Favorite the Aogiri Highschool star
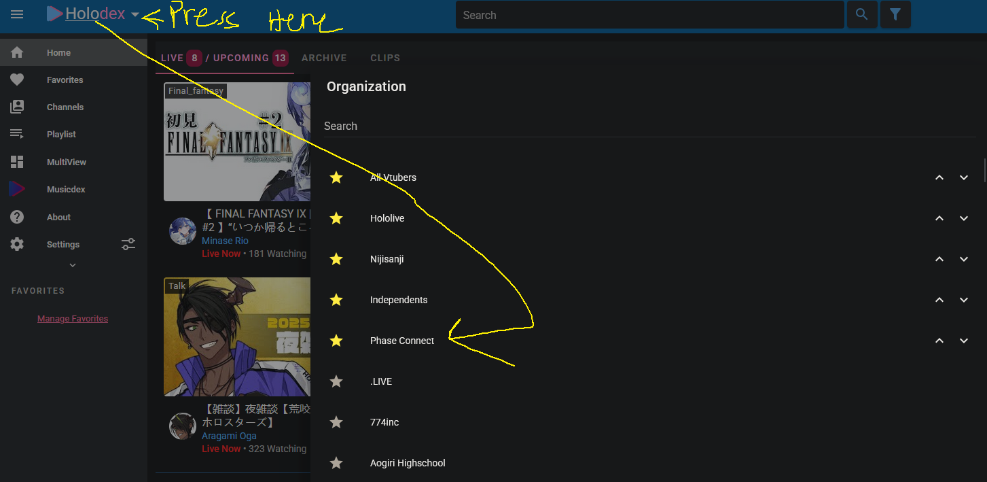The width and height of the screenshot is (987, 482). 336,463
